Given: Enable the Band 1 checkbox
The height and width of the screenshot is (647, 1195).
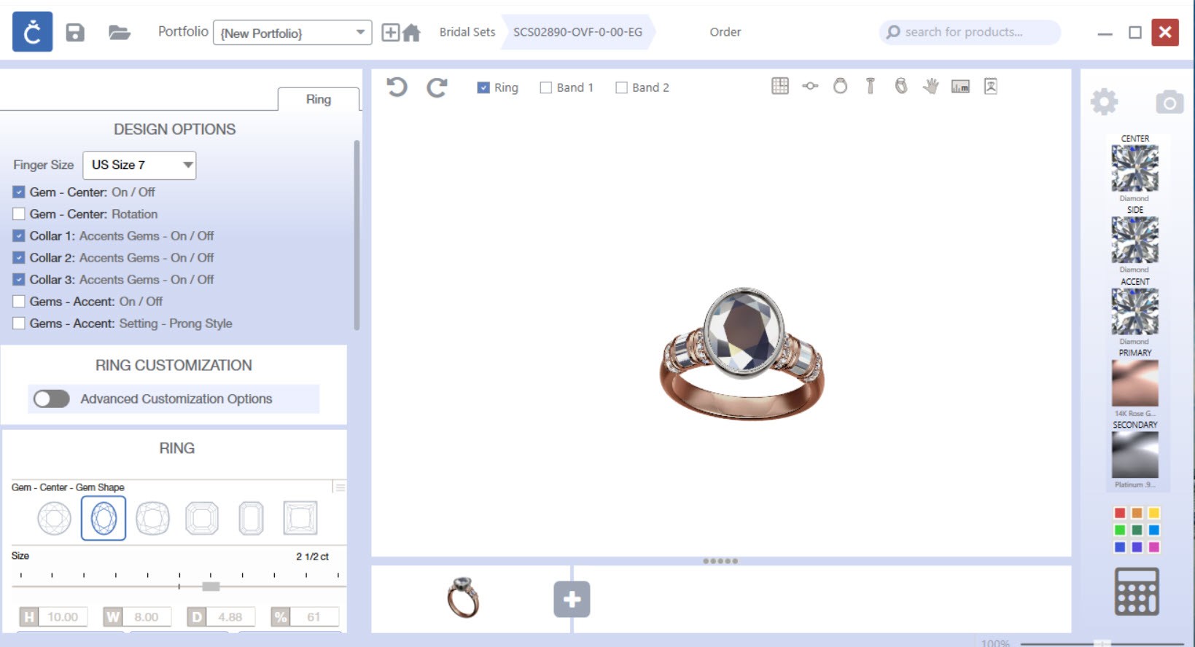Looking at the screenshot, I should coord(545,87).
